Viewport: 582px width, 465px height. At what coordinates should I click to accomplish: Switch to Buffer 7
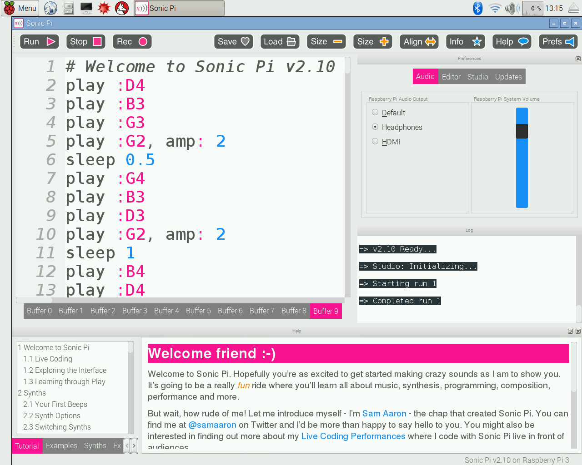click(262, 311)
